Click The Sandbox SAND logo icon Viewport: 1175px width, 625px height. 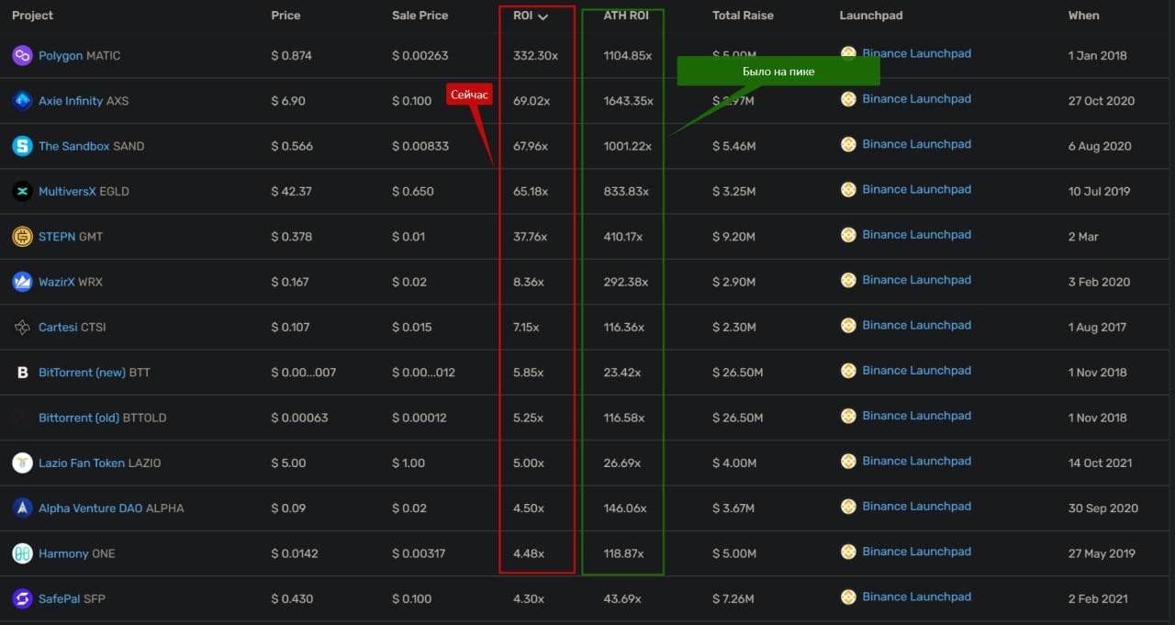tap(22, 146)
